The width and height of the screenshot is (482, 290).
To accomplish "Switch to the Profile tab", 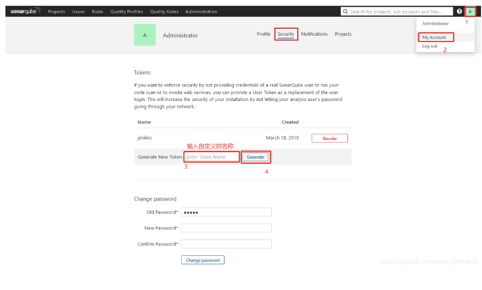I will [263, 34].
